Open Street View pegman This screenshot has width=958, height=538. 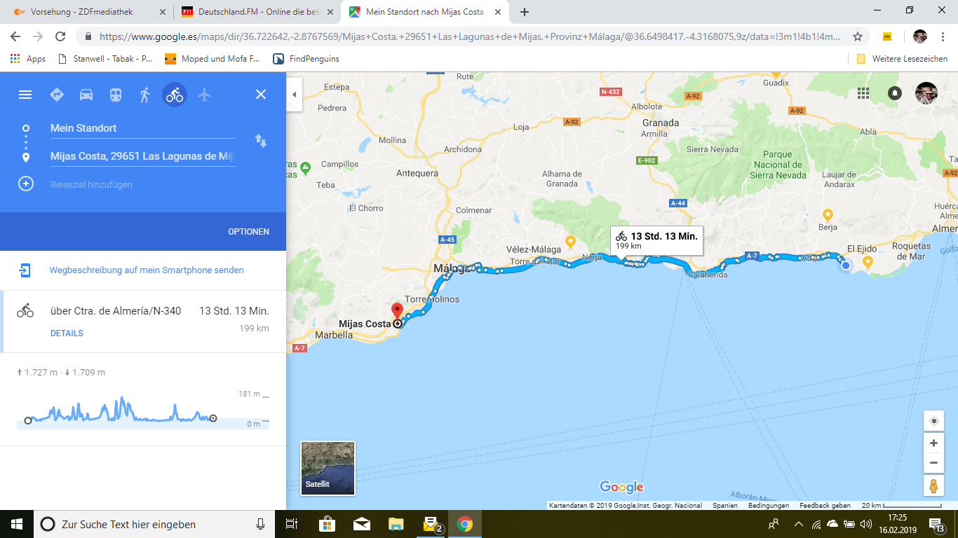933,485
